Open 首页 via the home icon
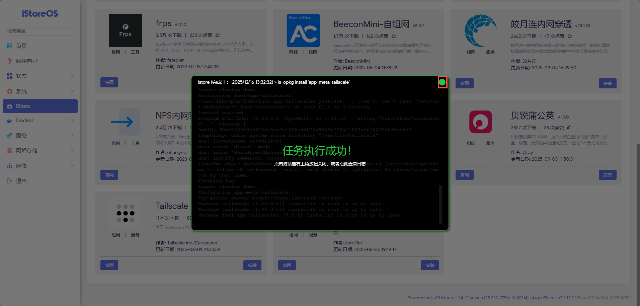 (9, 46)
